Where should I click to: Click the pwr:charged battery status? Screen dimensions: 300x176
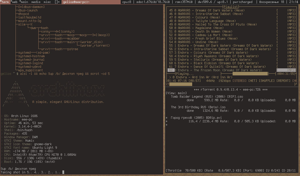[x=243, y=2]
